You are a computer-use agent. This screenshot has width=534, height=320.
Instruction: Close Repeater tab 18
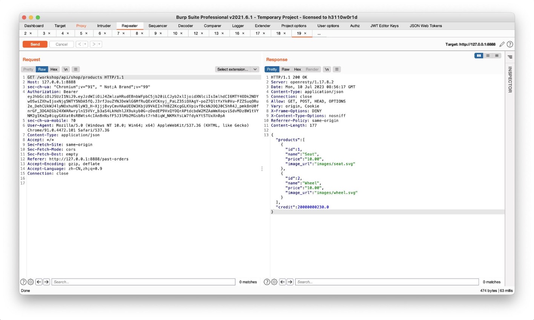click(285, 34)
